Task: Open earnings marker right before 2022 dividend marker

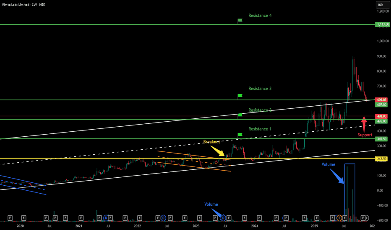Action: coord(158,218)
